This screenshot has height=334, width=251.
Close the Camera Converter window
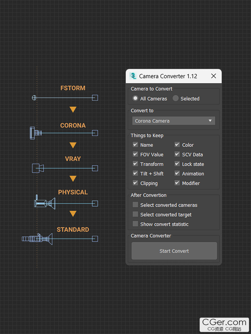point(213,76)
